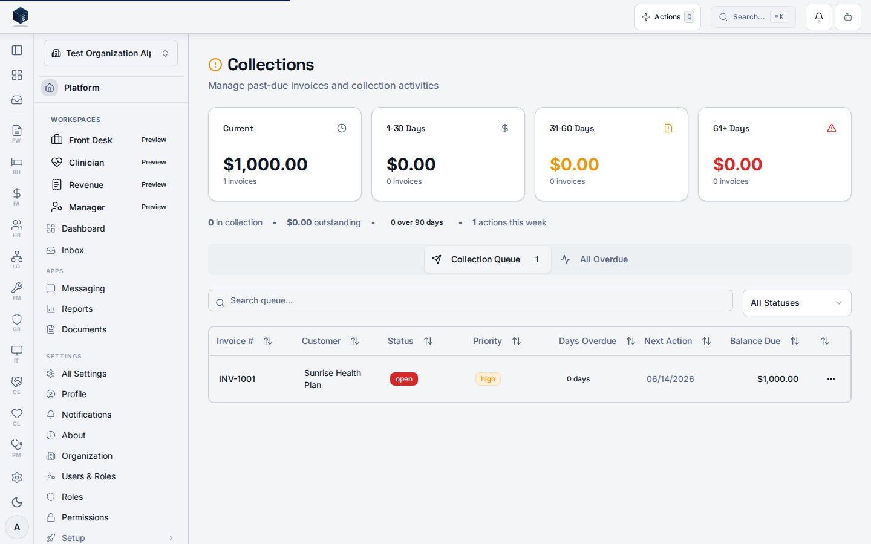Open the GR shield icon in left rail
This screenshot has height=544, width=871.
[x=17, y=322]
